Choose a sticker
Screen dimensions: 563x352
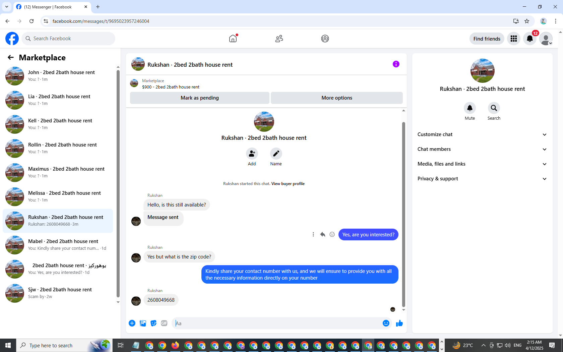pos(153,323)
